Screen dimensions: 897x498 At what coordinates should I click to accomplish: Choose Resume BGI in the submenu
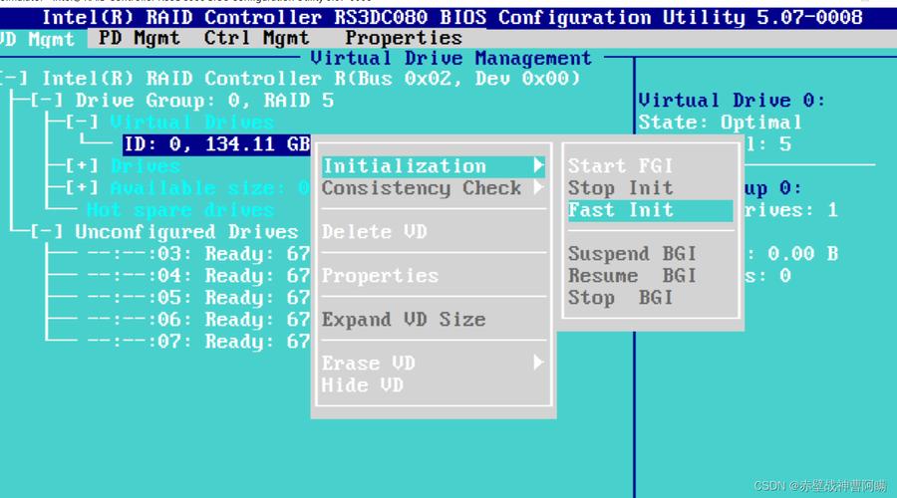click(632, 276)
